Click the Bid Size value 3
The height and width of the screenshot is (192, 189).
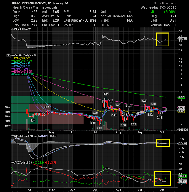(x=58, y=25)
